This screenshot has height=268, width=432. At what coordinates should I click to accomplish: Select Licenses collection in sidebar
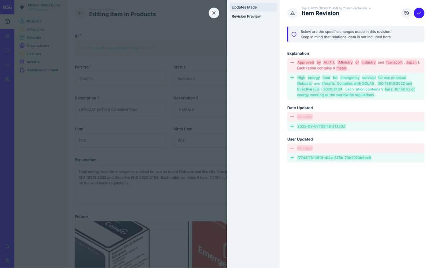point(41,54)
